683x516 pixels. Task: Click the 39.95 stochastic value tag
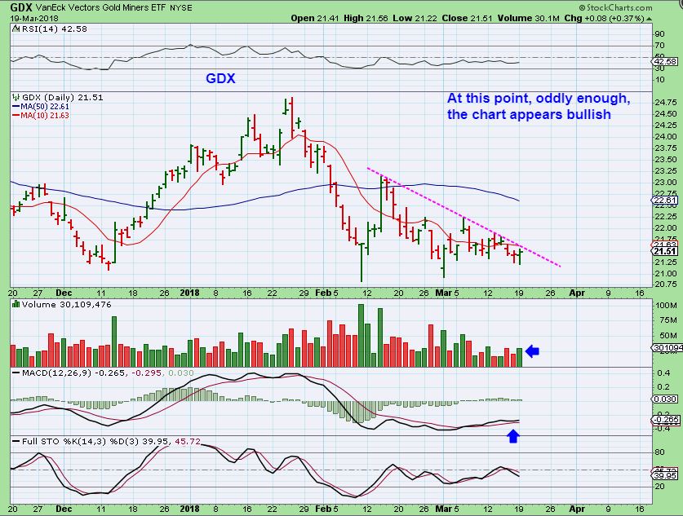click(666, 476)
